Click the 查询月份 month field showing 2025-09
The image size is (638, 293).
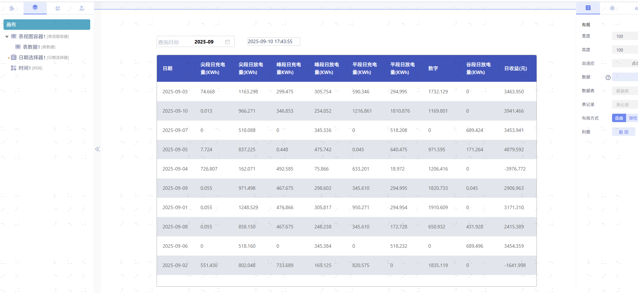pyautogui.click(x=196, y=41)
